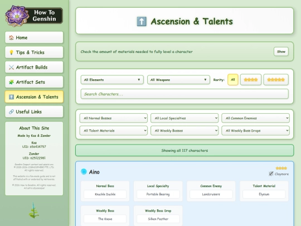Open the All Weekly Boss Drops dropdown
Viewport: 301px width, 226px height.
tap(255, 131)
